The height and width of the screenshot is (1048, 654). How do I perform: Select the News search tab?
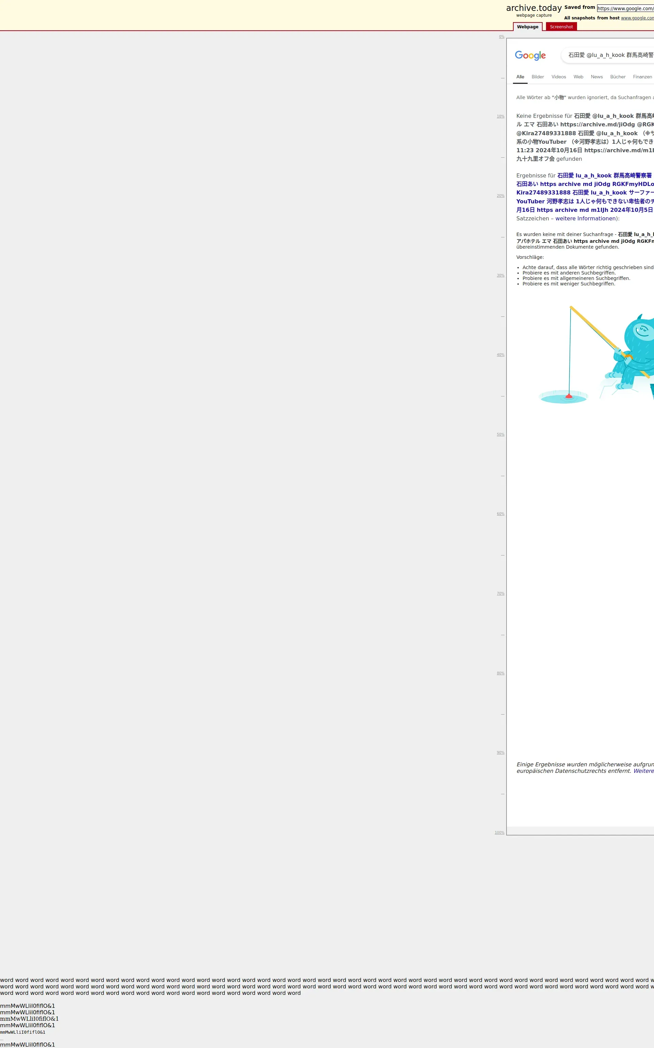coord(597,77)
